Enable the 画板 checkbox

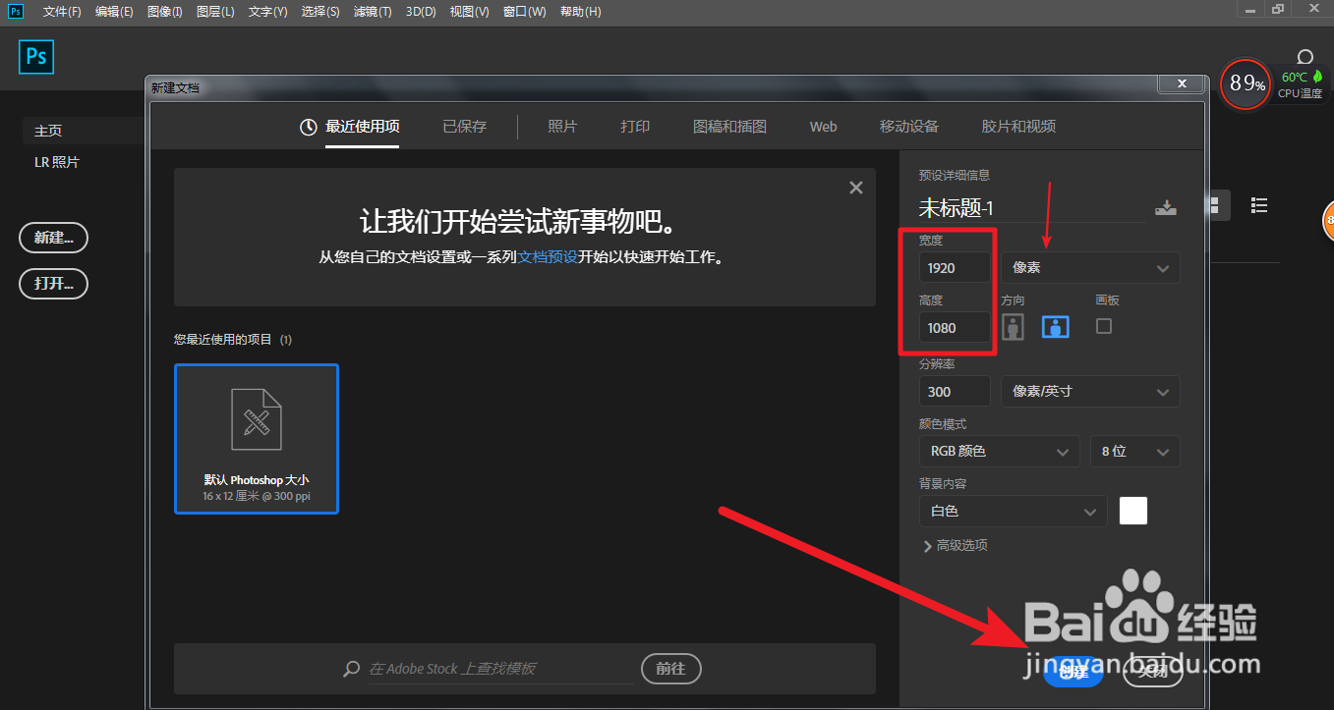[1103, 326]
